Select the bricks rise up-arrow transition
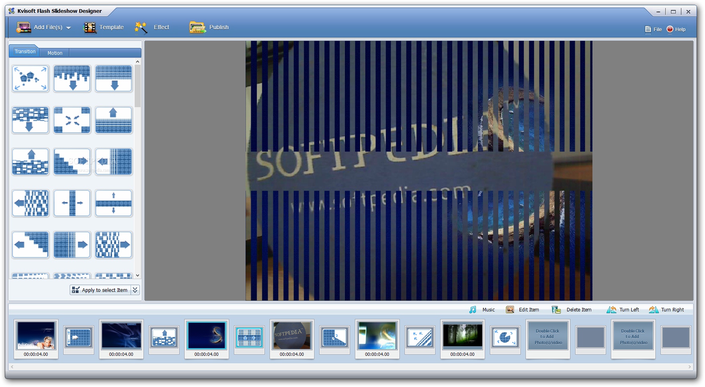Image resolution: width=705 pixels, height=387 pixels. 30,162
